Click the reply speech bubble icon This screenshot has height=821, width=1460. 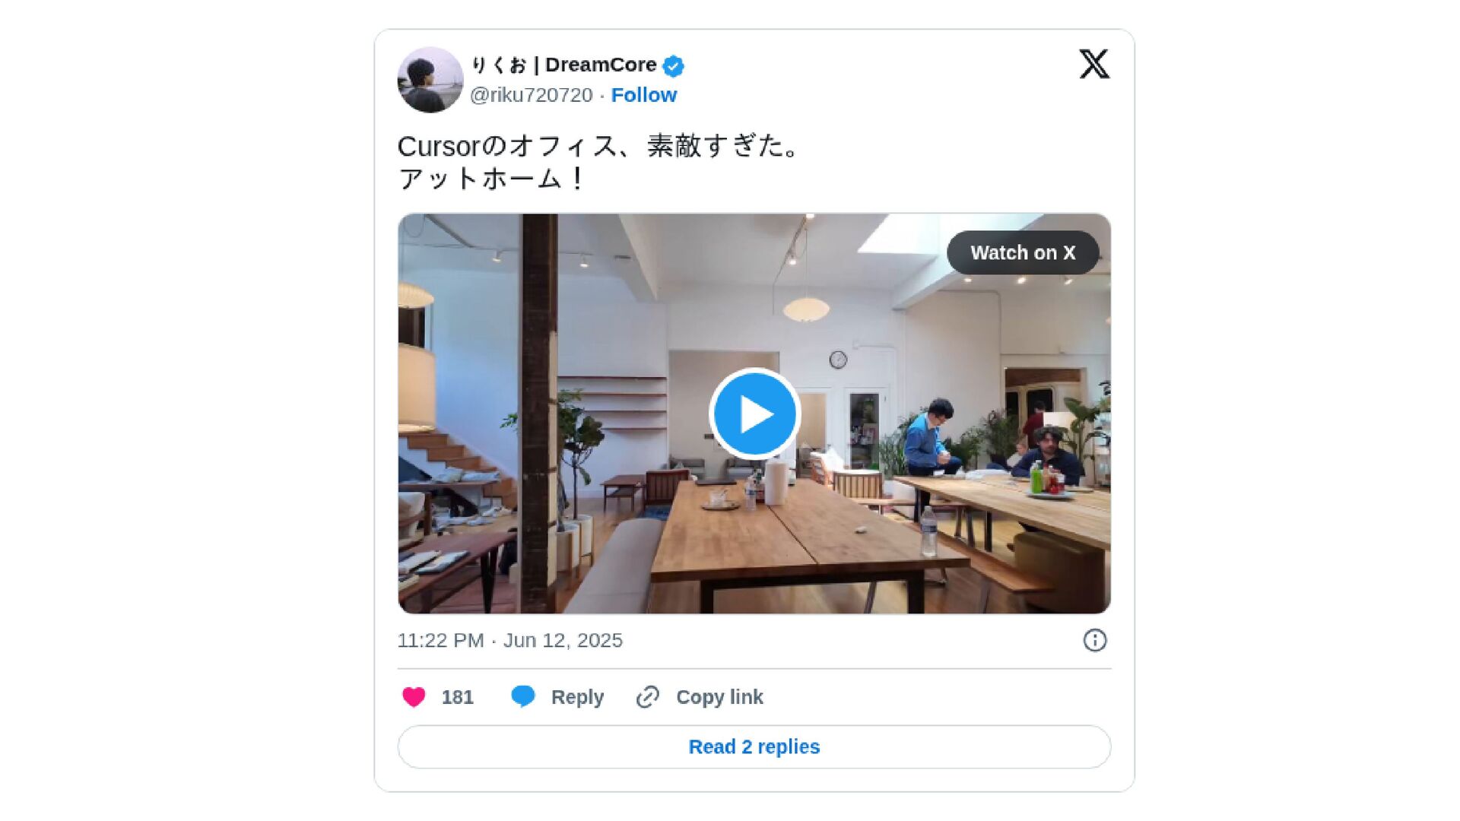[x=523, y=696]
